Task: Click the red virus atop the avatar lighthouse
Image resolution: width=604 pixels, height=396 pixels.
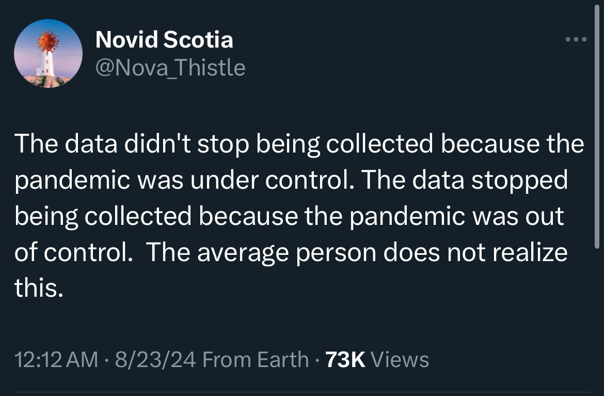Action: click(48, 41)
